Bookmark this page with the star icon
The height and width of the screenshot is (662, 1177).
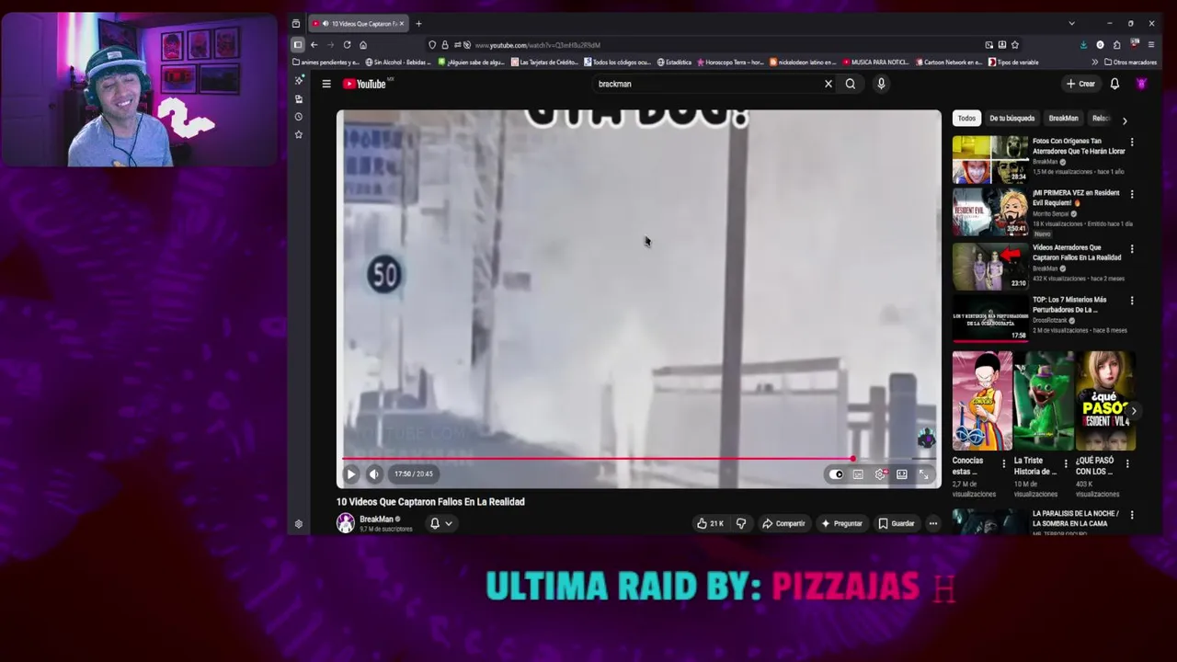1014,45
